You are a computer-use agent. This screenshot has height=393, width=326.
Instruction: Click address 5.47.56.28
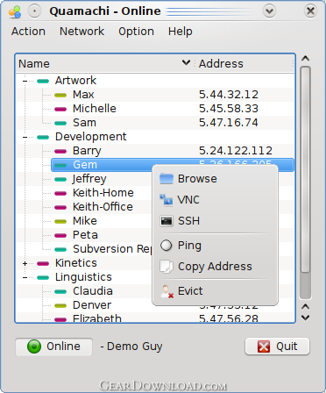point(229,318)
